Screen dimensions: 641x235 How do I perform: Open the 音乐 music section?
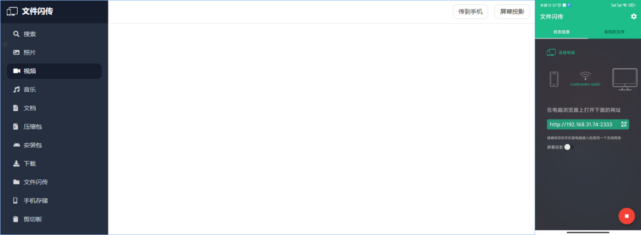pyautogui.click(x=54, y=89)
